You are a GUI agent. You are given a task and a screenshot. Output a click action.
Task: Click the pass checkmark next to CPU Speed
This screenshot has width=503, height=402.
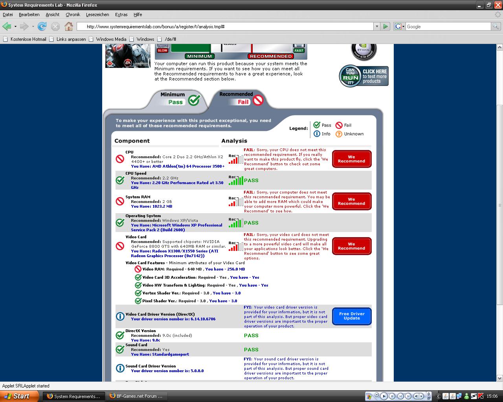pos(120,180)
